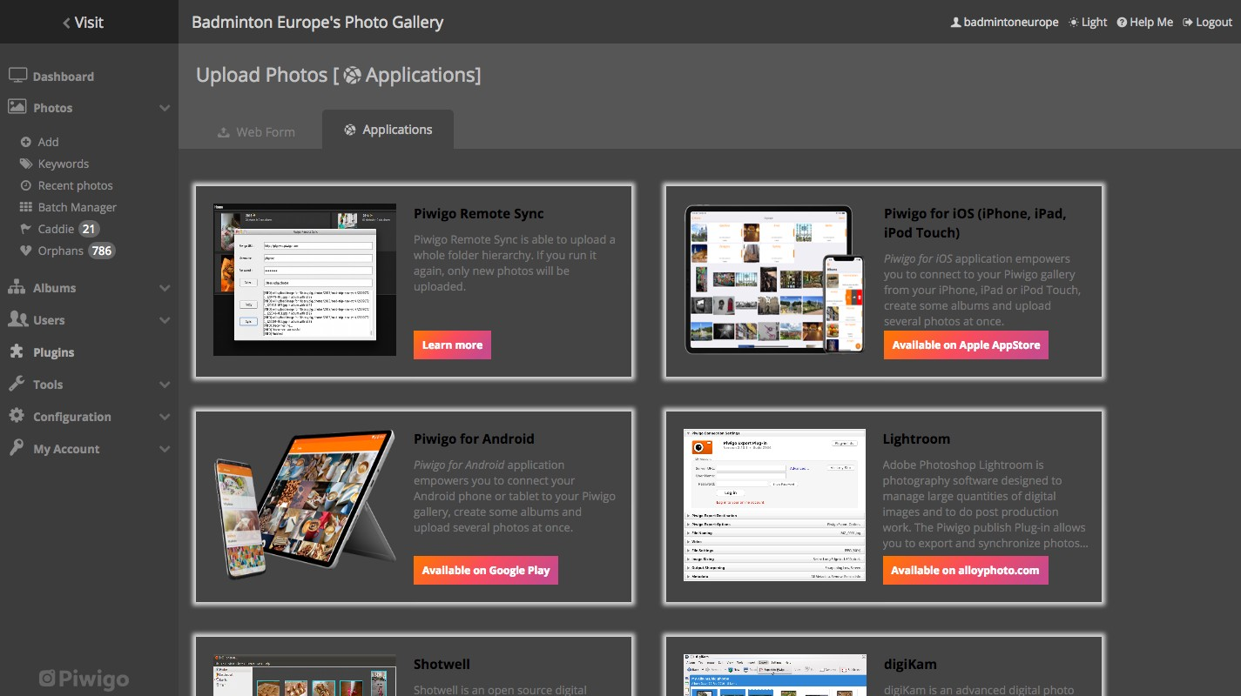Expand the My Account menu chevron
This screenshot has height=696, width=1241.
tap(165, 449)
